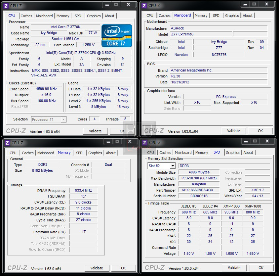Select Mainboard tab in the Memory window
This screenshot has width=279, height=276.
(46, 153)
